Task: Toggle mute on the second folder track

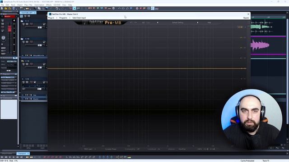Action: click(27, 42)
